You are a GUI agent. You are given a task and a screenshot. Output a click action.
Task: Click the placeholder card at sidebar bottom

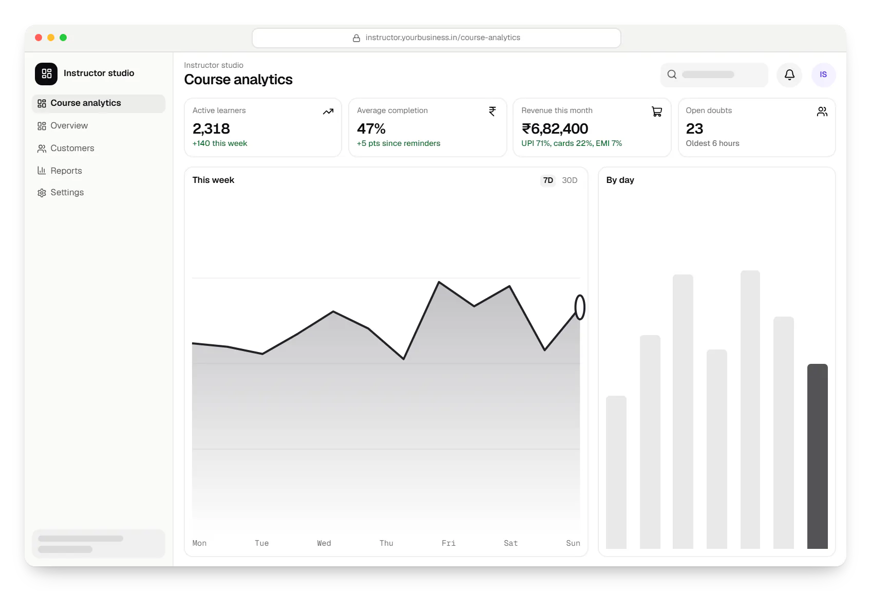coord(99,544)
